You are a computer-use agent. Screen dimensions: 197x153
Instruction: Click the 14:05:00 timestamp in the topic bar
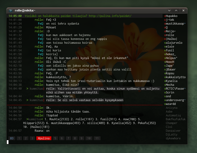point(15,16)
